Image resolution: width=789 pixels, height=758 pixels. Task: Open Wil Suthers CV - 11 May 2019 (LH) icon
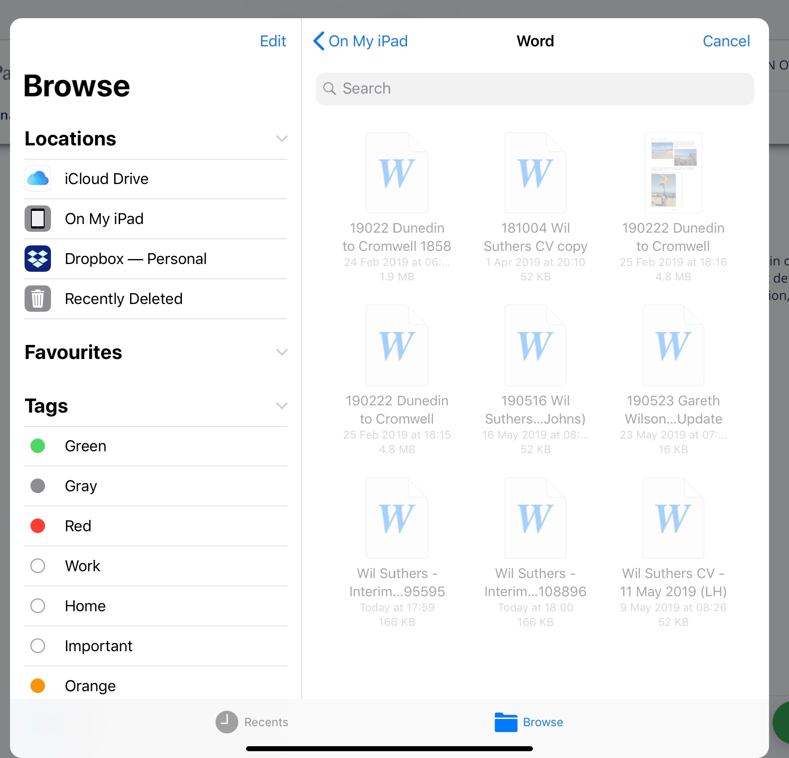[x=673, y=518]
